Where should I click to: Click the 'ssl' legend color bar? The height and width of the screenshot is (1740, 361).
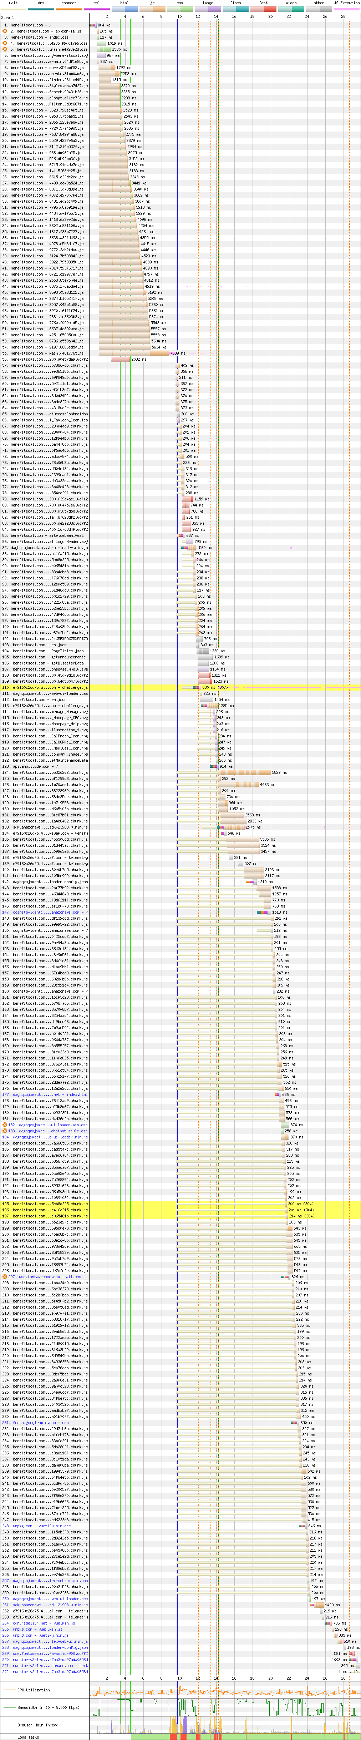pyautogui.click(x=96, y=9)
